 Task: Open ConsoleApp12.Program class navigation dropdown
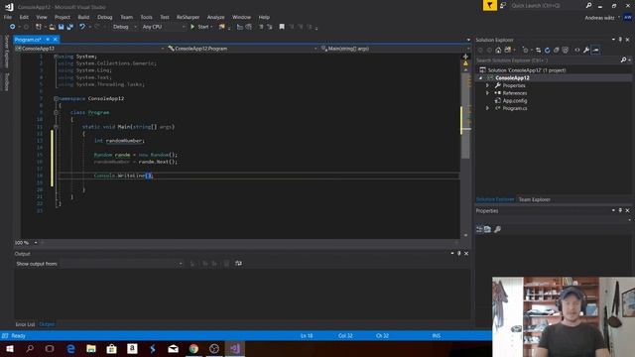(x=242, y=49)
